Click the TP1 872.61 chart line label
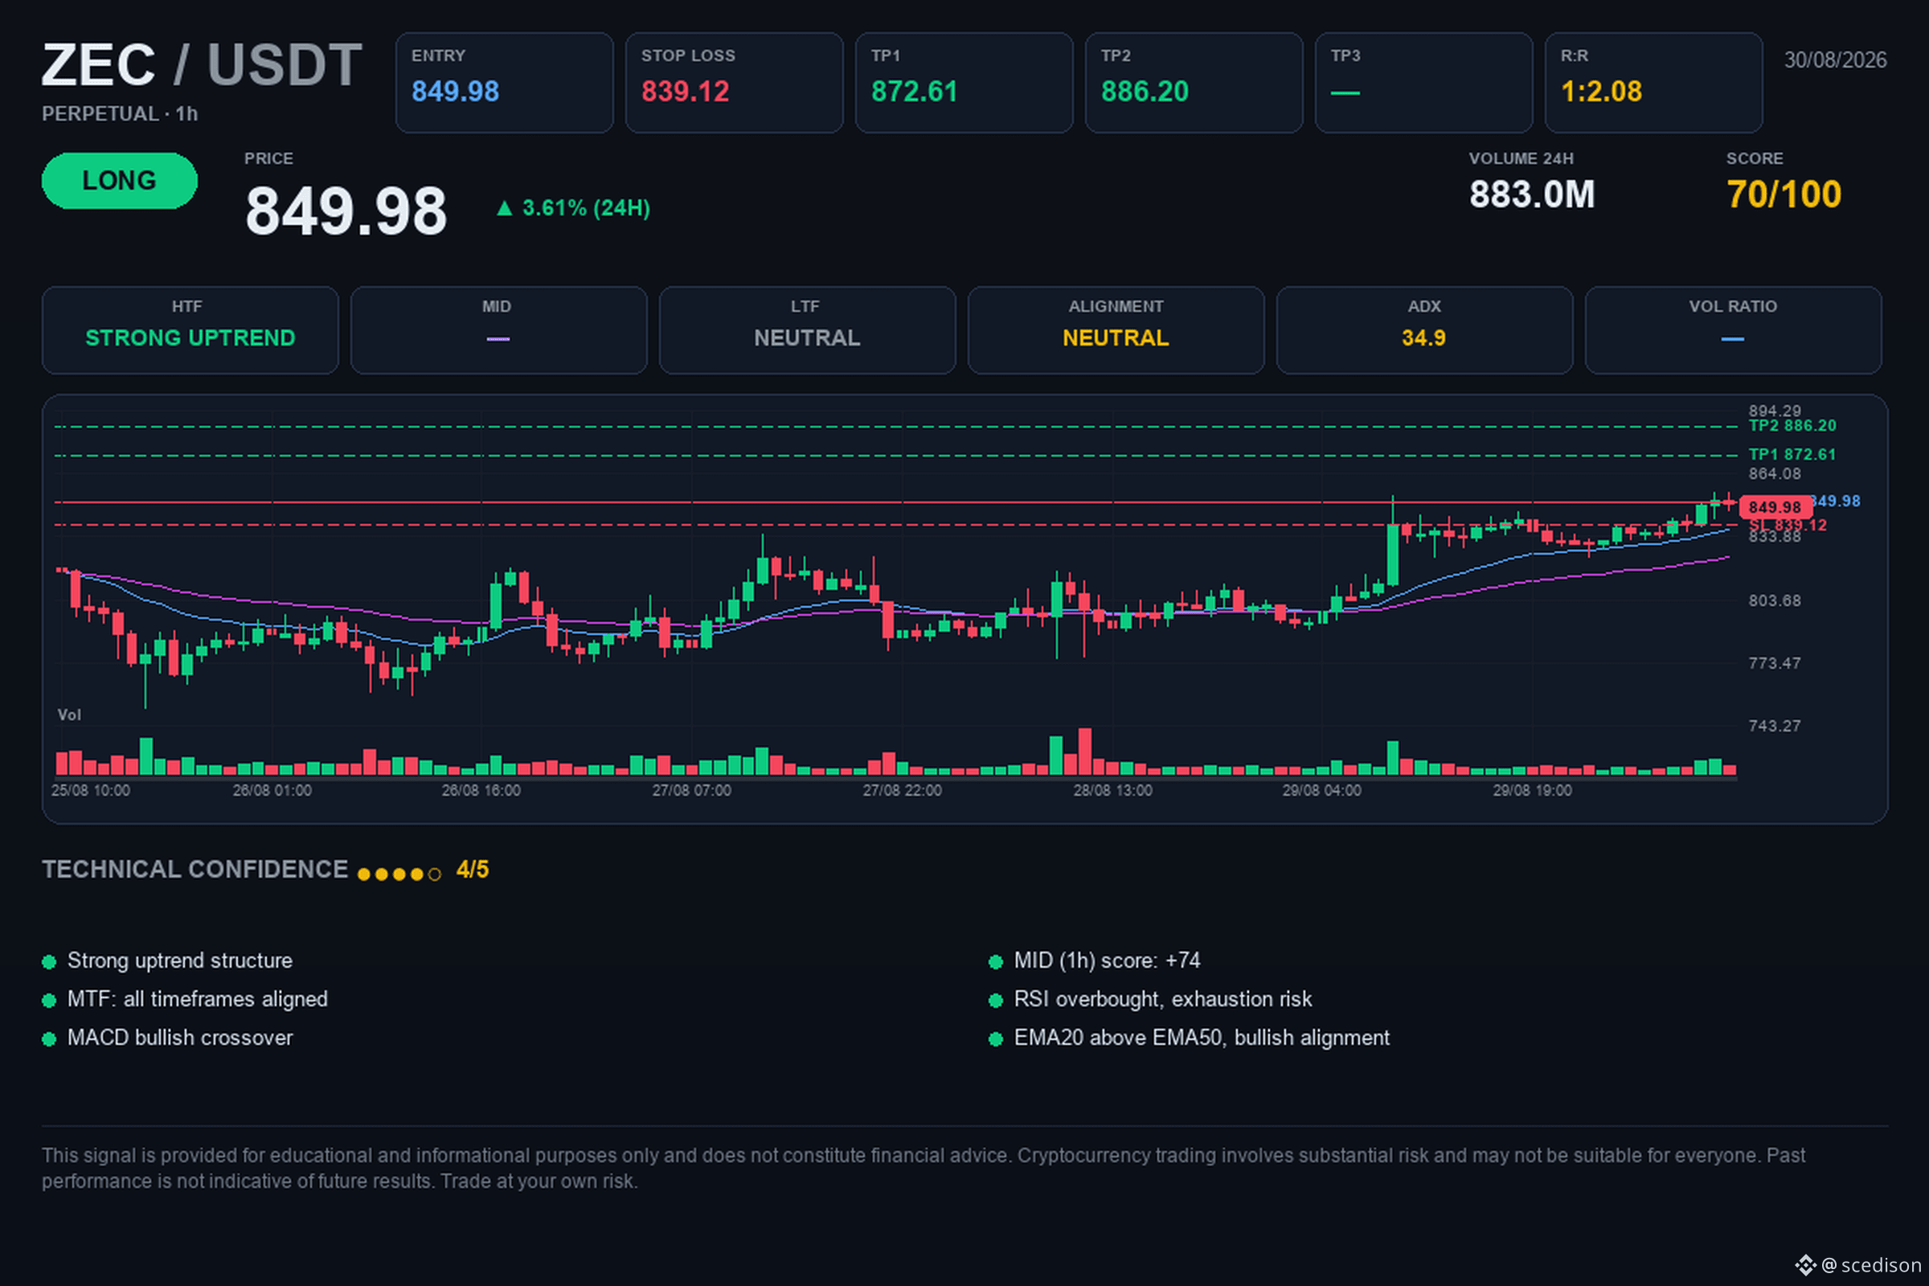Viewport: 1929px width, 1286px height. point(1792,454)
